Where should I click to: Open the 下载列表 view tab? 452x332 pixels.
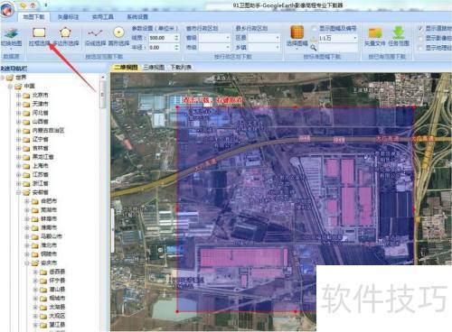pyautogui.click(x=181, y=67)
